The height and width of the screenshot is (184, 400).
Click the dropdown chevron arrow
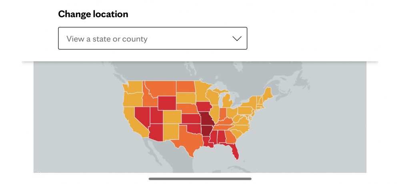pyautogui.click(x=237, y=39)
